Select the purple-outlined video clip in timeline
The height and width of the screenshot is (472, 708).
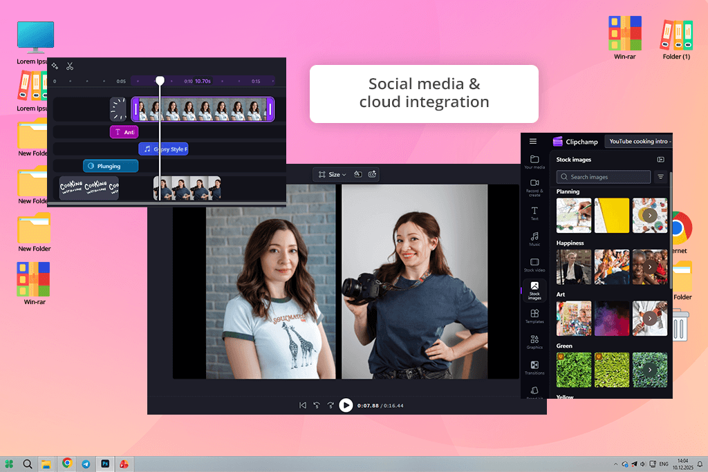coord(203,109)
